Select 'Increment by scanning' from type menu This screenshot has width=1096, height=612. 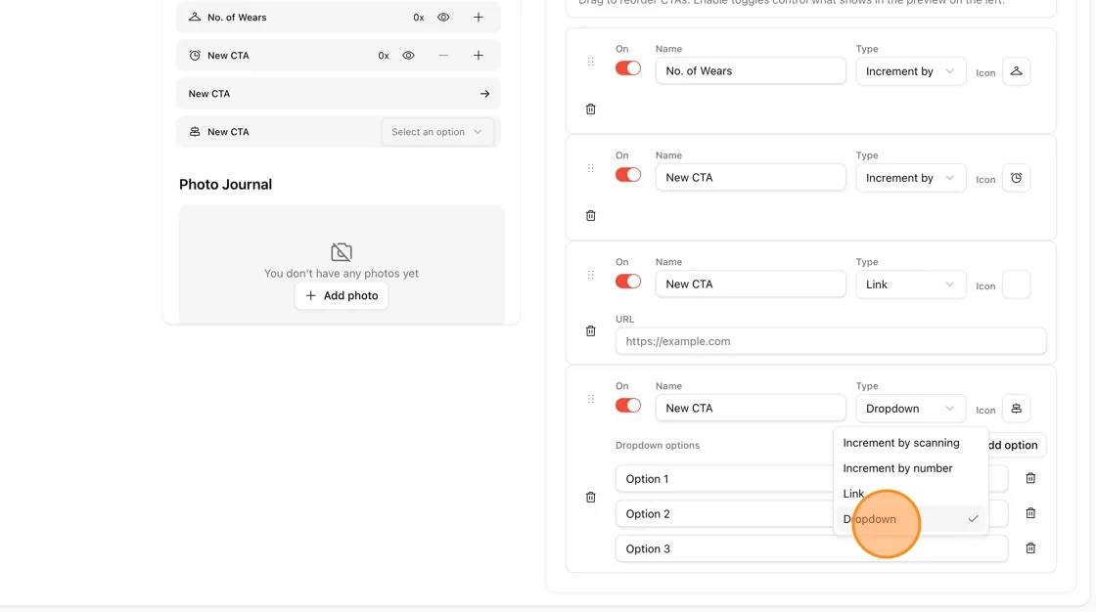[910, 443]
